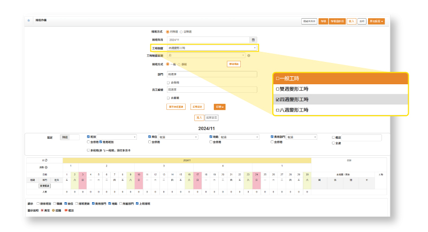Click the red flag 備註 legend icon

click(65, 210)
